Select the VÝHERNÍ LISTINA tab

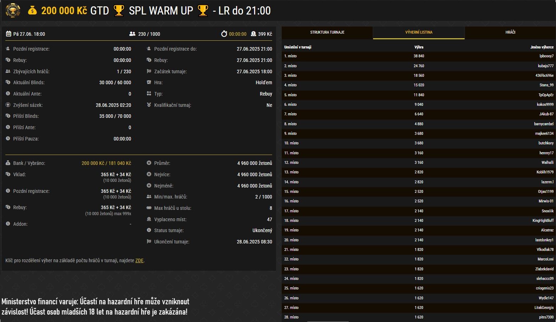419,32
